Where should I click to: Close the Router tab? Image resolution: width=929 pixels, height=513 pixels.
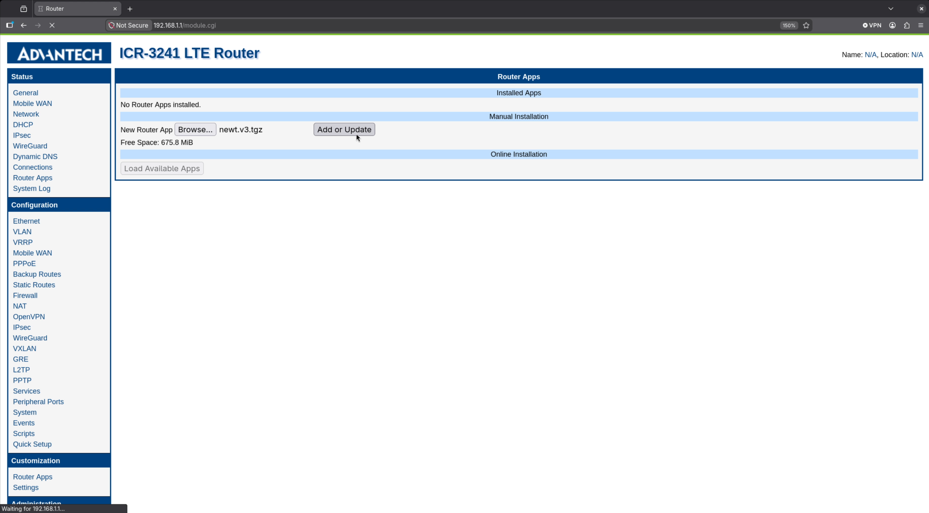click(115, 9)
